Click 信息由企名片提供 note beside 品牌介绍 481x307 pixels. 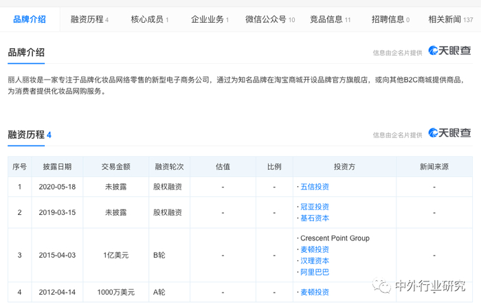pos(398,53)
